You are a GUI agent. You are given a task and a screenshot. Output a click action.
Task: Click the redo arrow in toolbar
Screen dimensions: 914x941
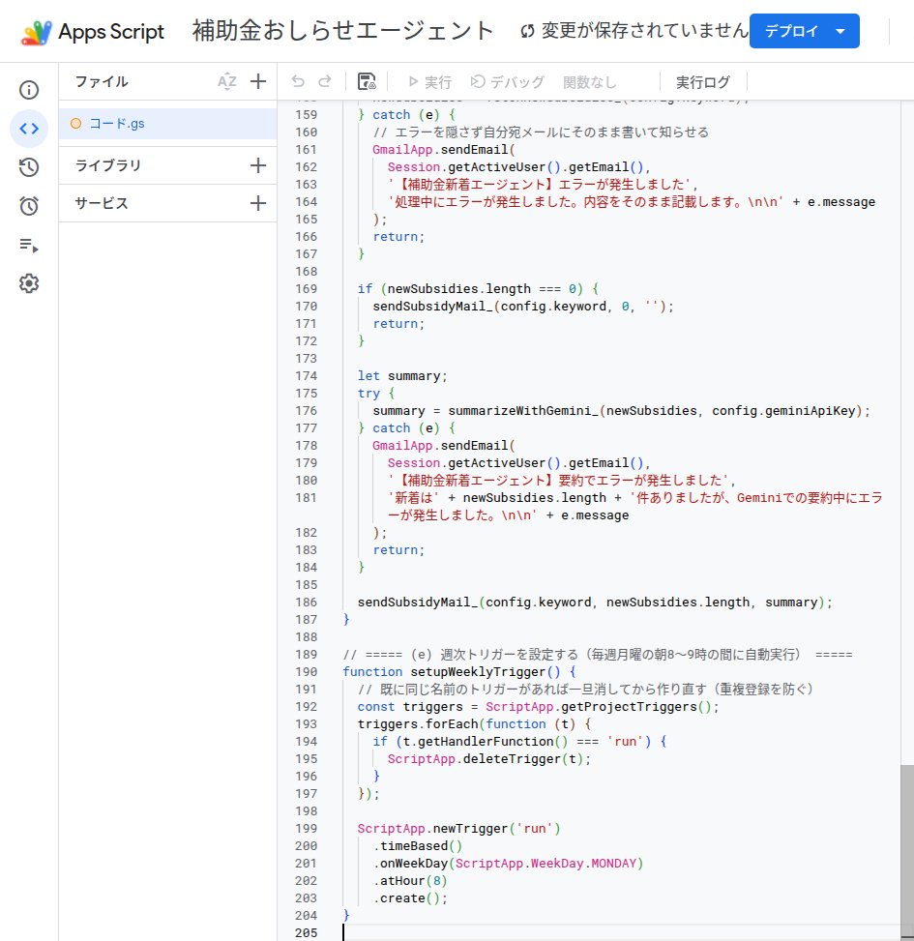325,81
